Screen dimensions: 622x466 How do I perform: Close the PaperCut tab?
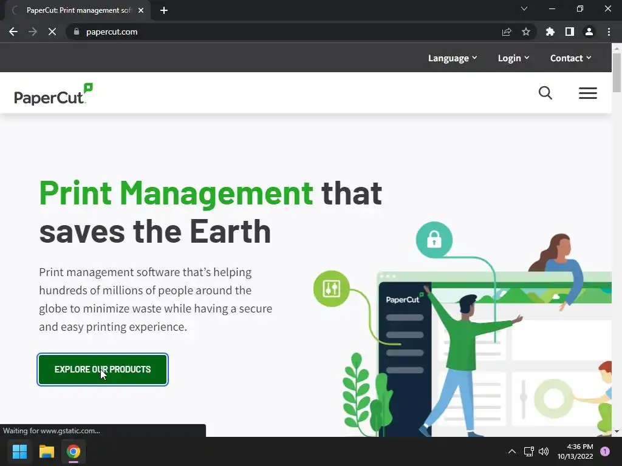(x=141, y=10)
